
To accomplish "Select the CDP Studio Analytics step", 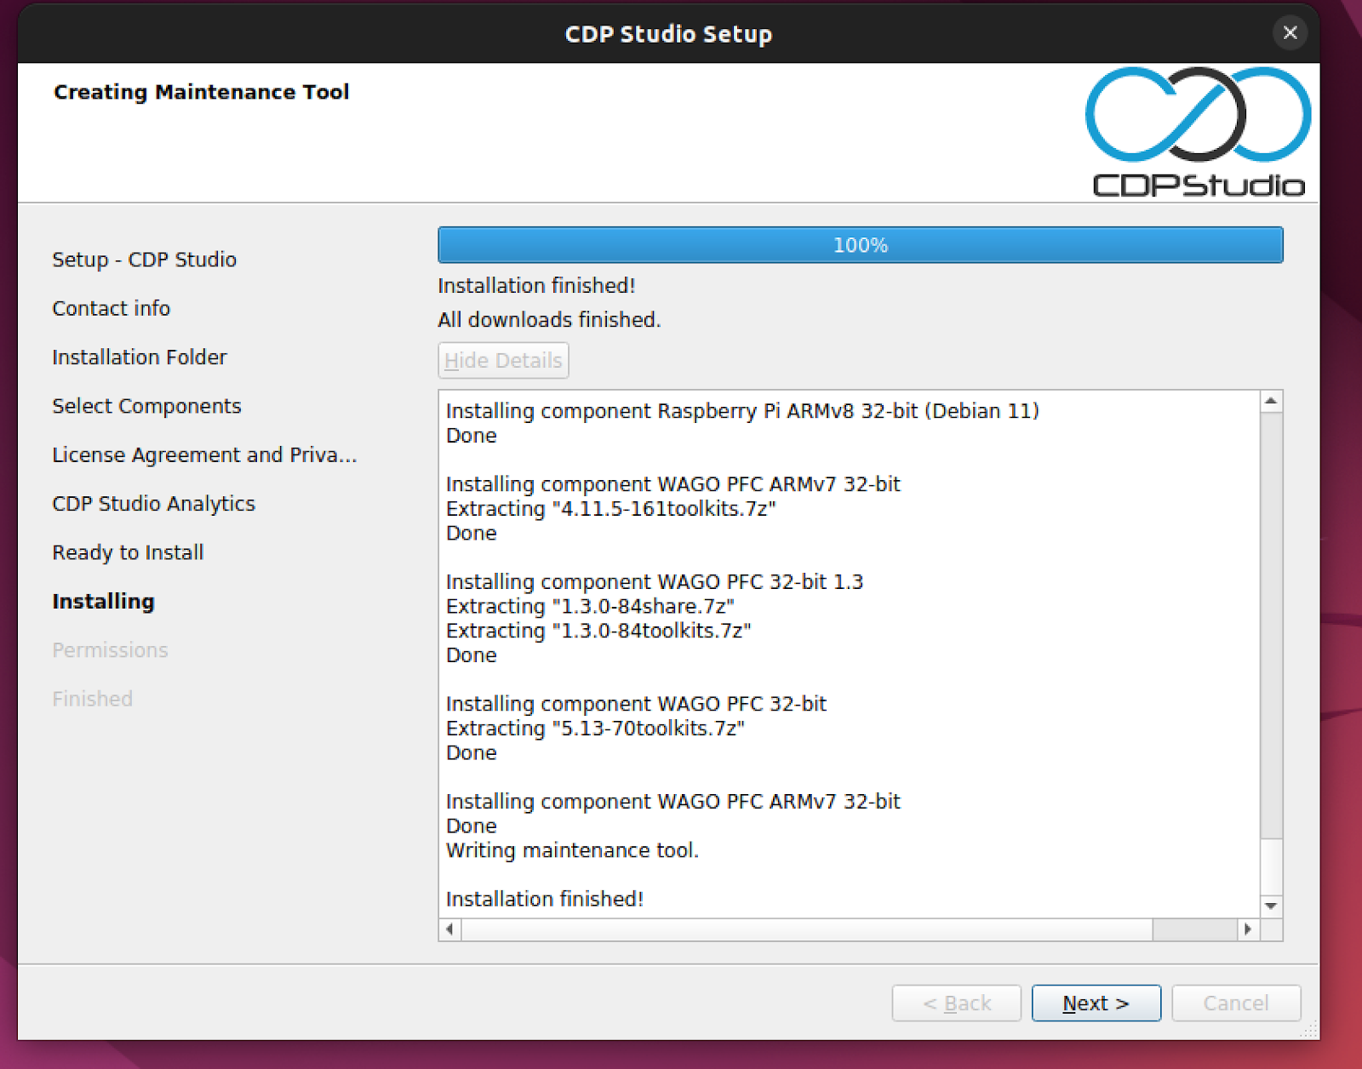I will coord(153,503).
